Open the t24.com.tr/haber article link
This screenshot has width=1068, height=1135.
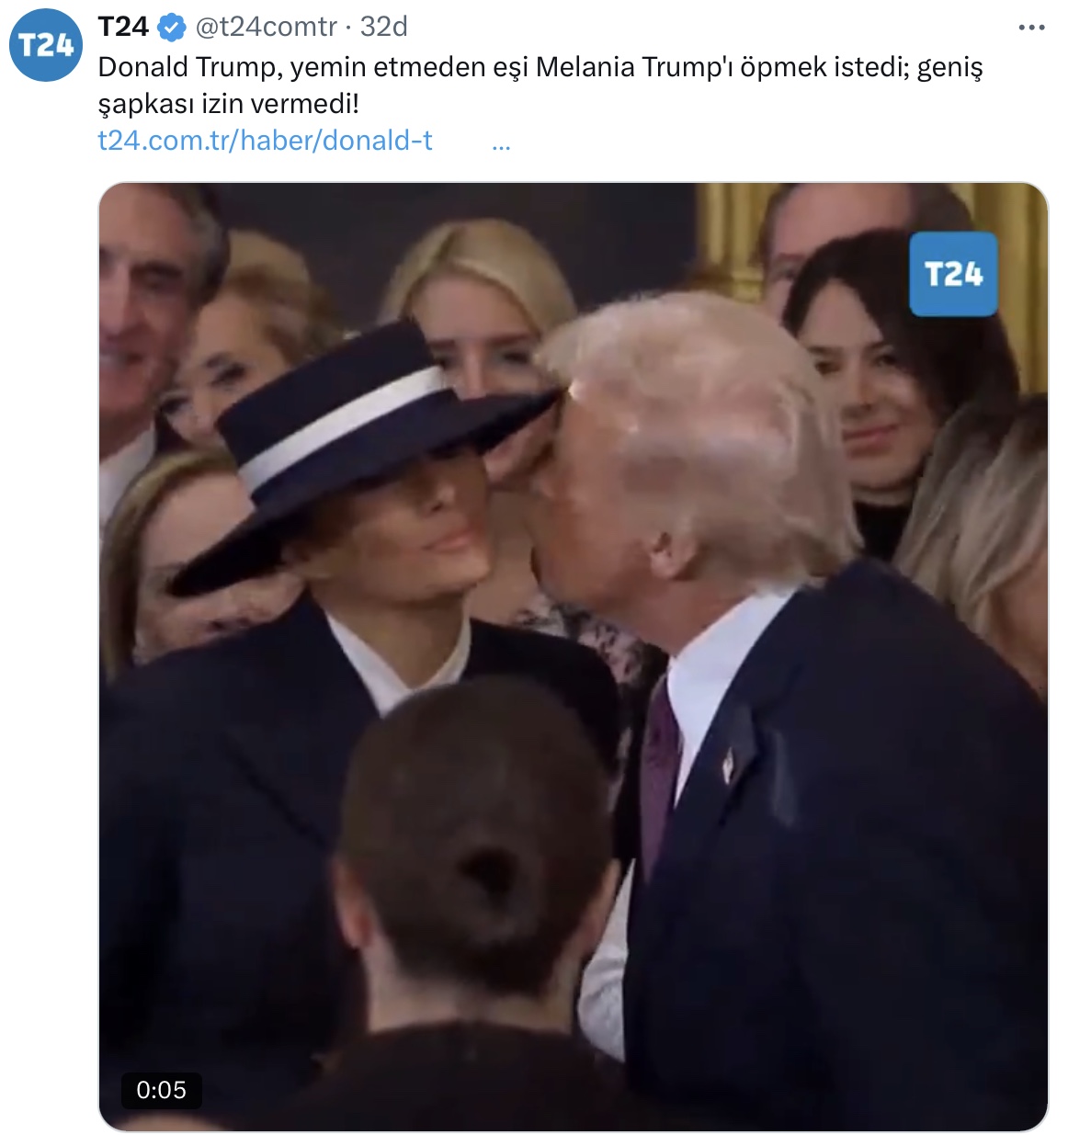pos(265,141)
